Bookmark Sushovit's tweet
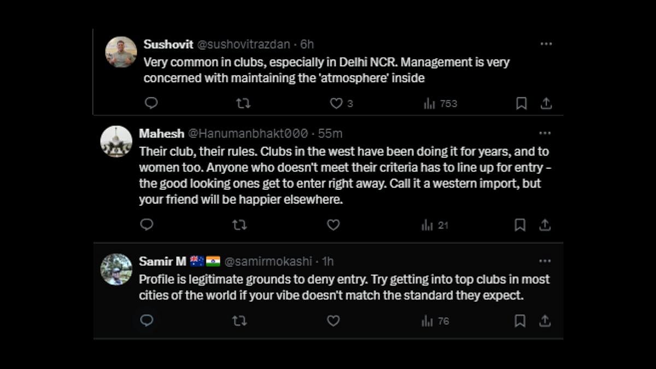656x369 pixels. [522, 103]
